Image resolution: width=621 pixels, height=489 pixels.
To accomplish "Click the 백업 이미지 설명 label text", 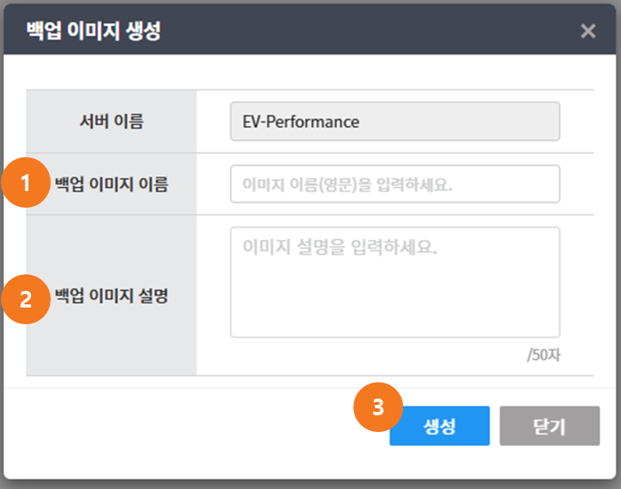I will point(111,296).
